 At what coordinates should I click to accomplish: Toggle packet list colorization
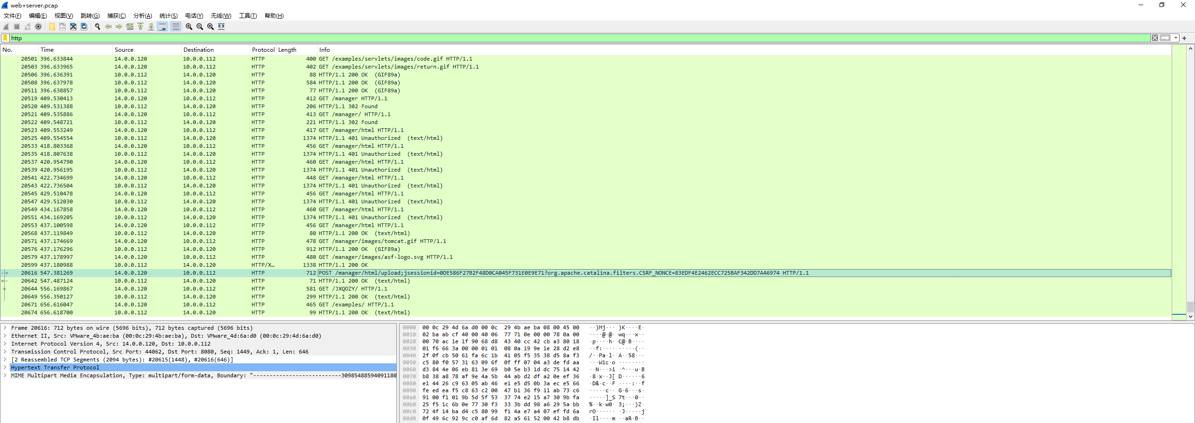point(176,27)
